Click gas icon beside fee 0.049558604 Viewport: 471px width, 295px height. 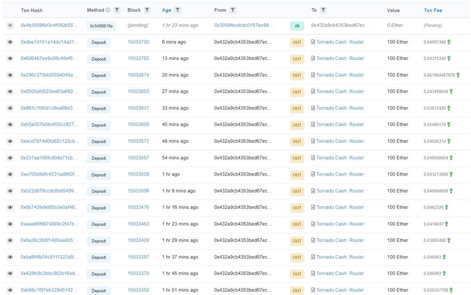tap(451, 158)
